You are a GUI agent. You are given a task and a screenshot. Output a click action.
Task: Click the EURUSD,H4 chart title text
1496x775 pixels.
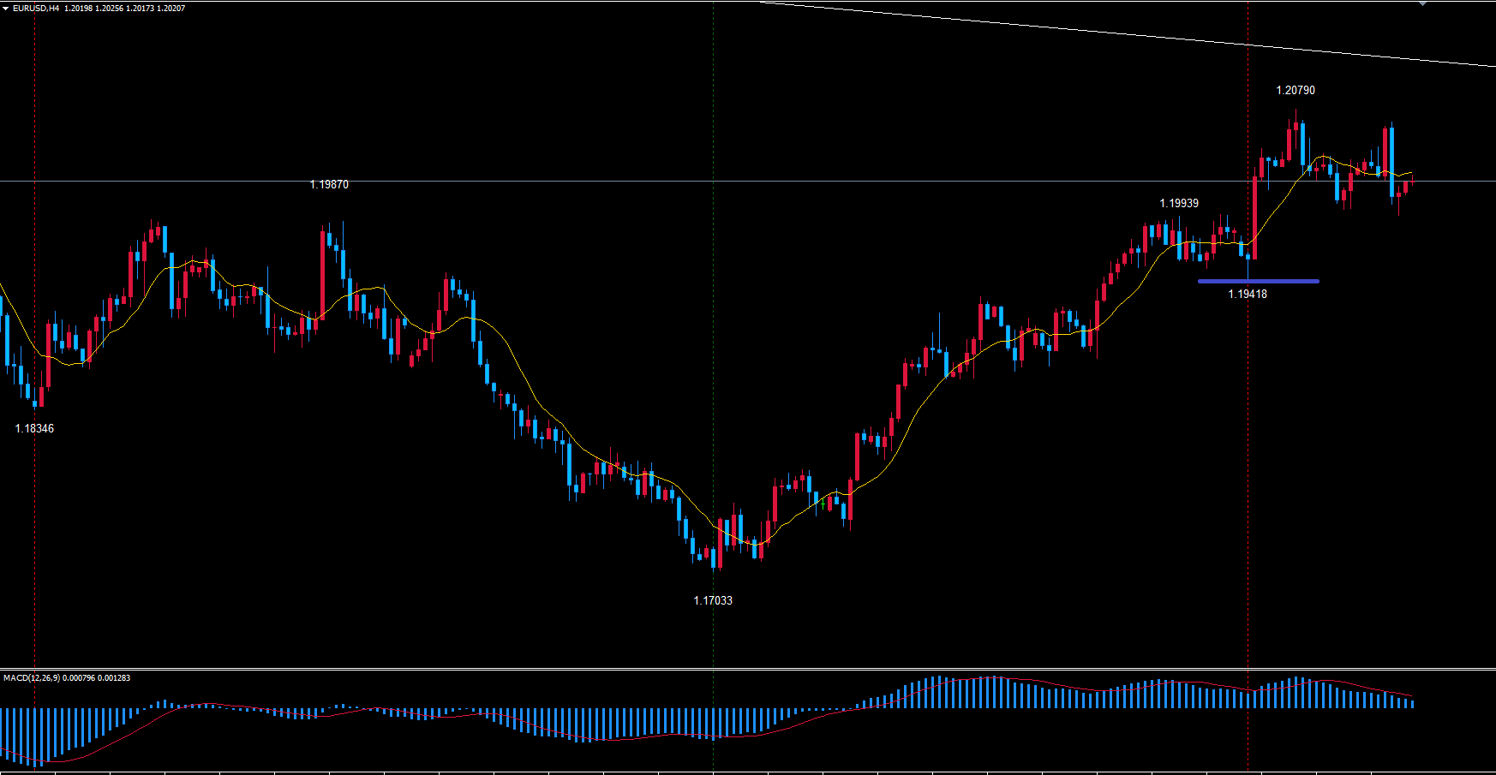(36, 9)
